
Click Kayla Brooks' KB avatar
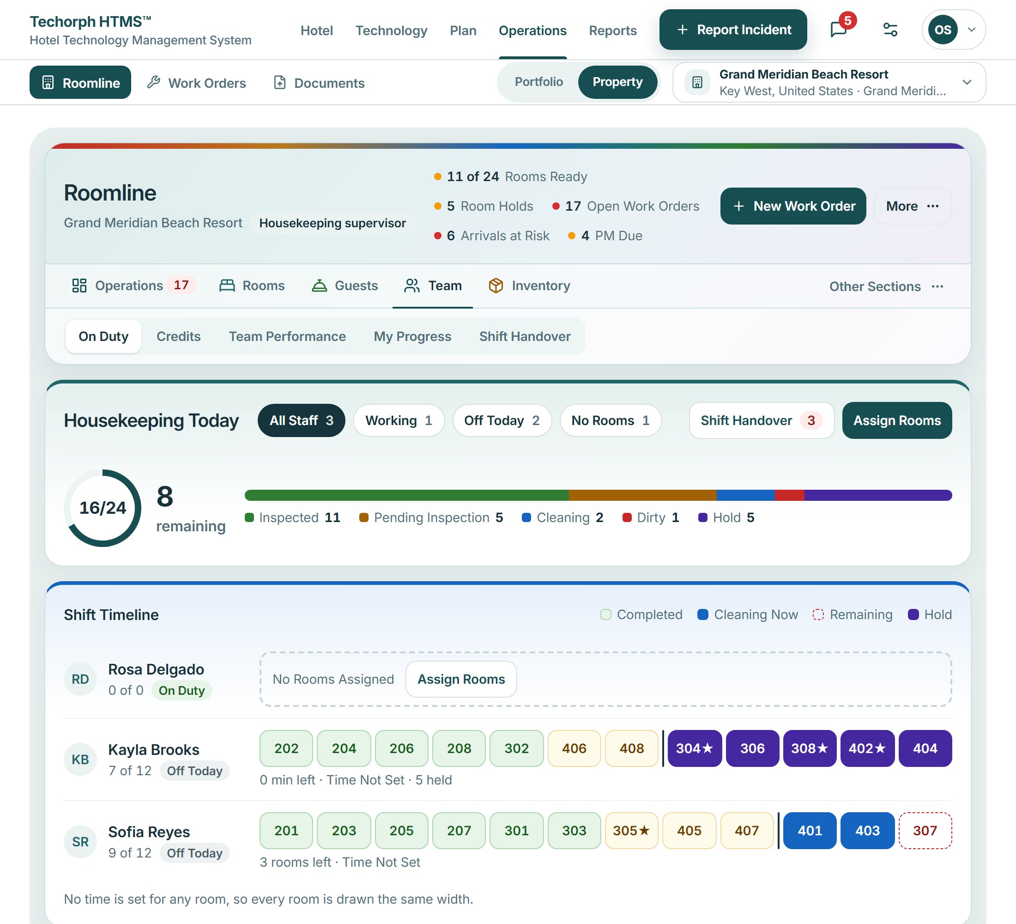click(80, 760)
